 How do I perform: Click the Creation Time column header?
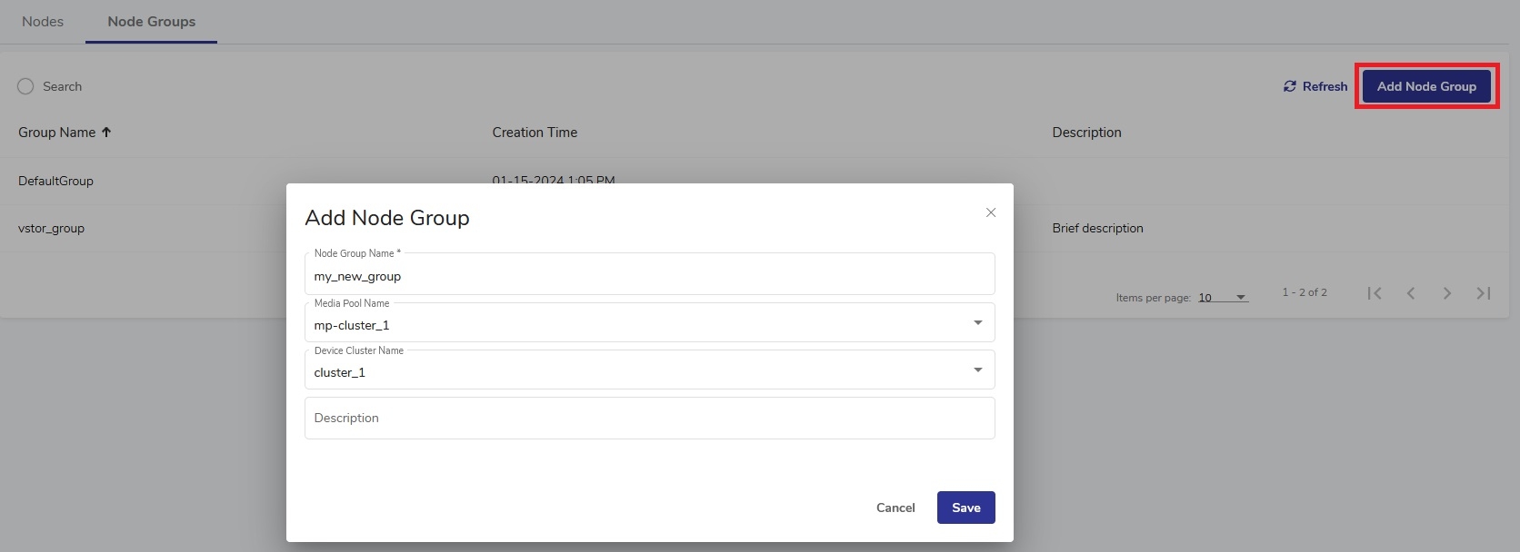(x=535, y=133)
